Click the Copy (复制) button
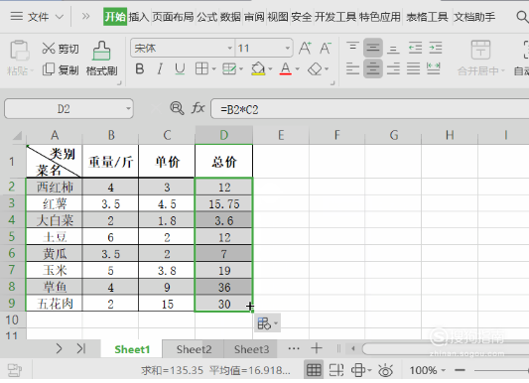Image resolution: width=529 pixels, height=383 pixels. click(61, 69)
